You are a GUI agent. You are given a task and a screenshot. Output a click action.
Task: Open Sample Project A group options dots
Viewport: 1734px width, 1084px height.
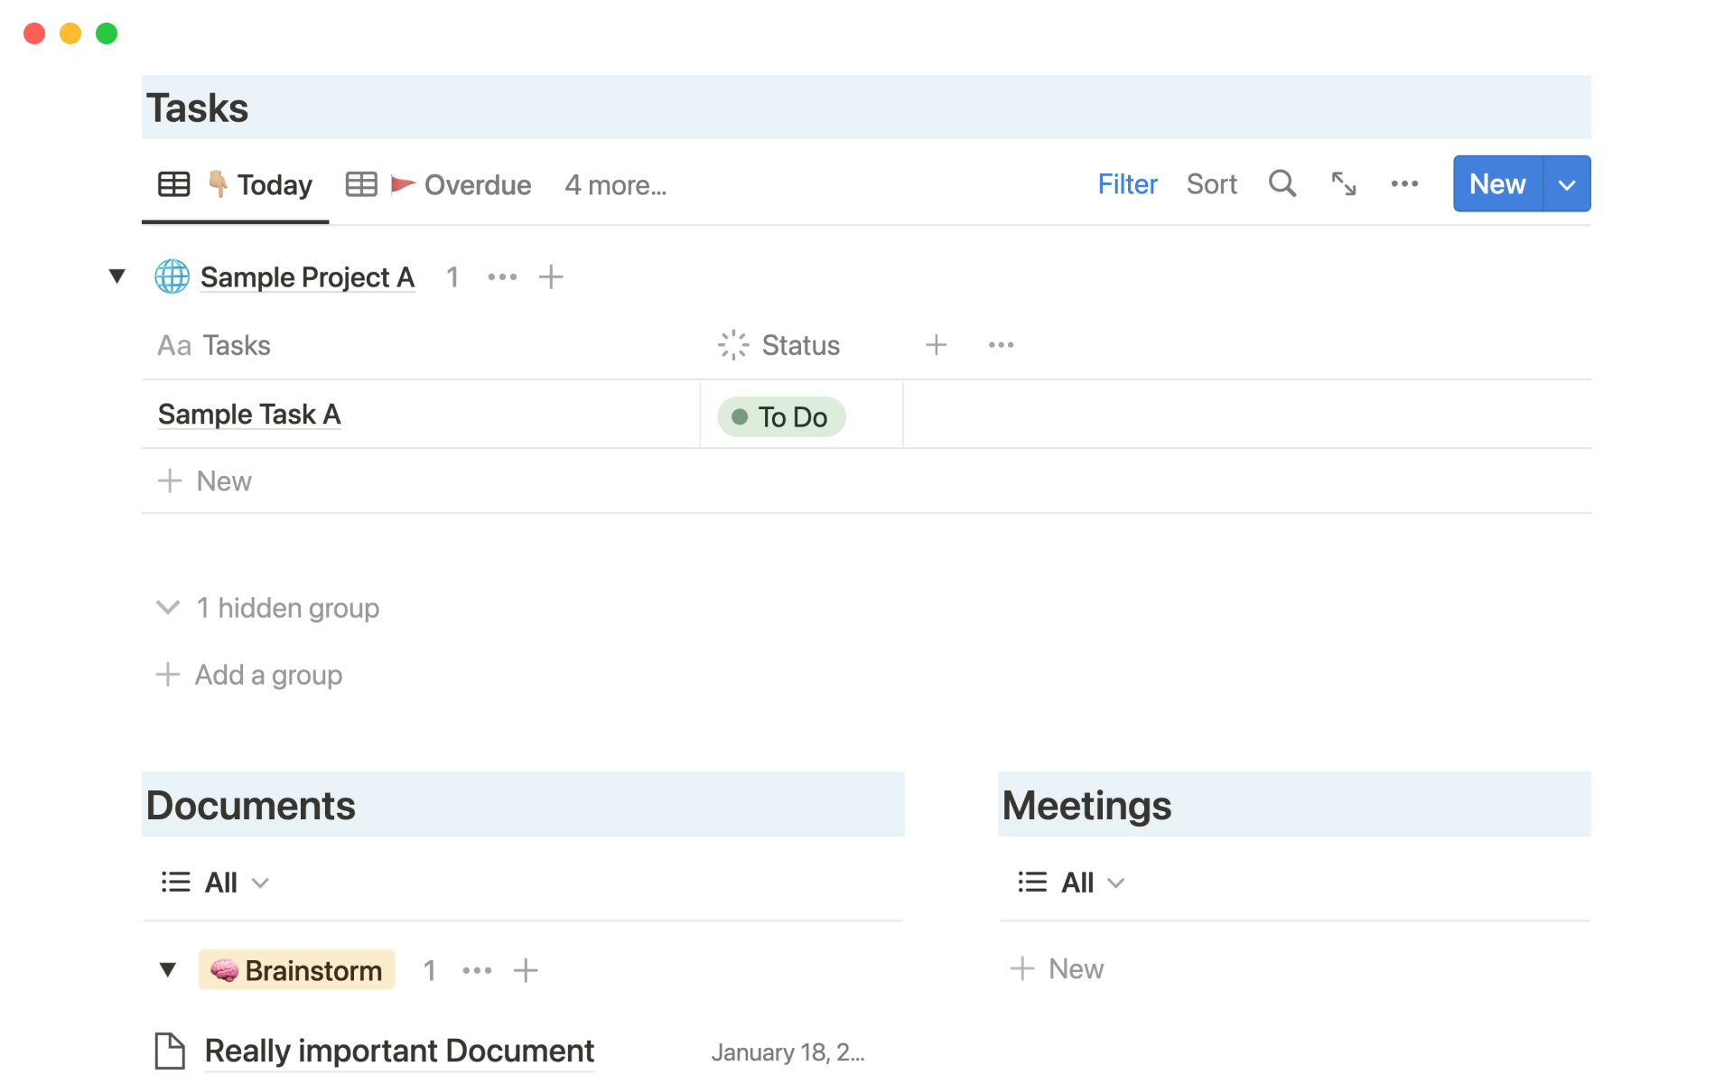click(x=502, y=277)
